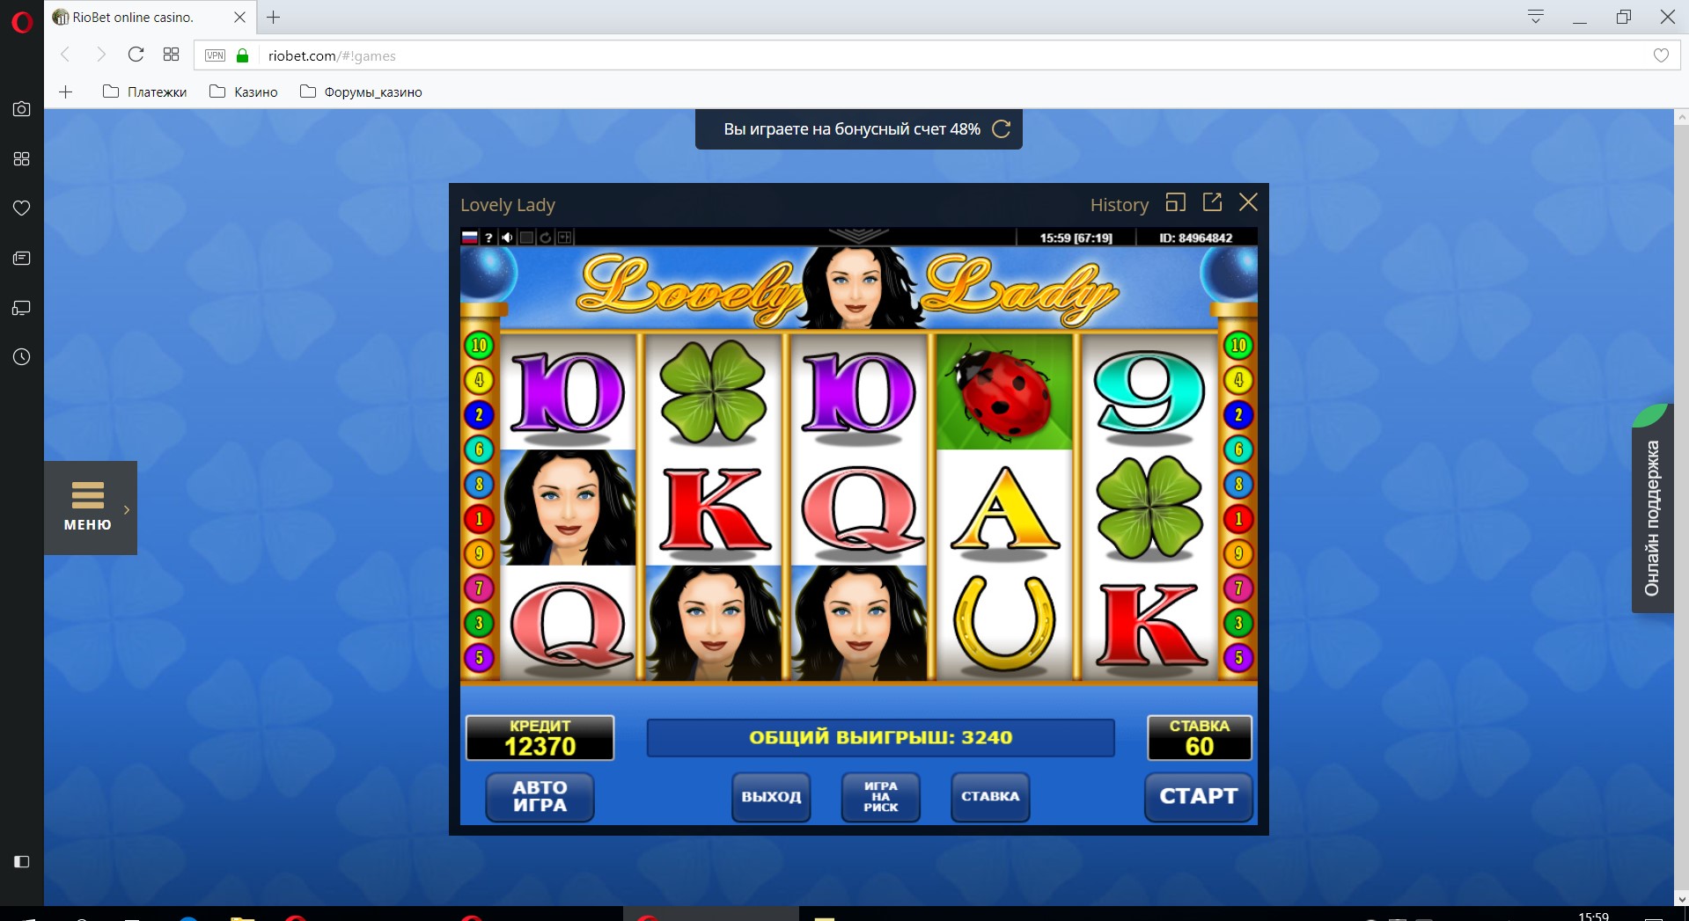
Task: Click the ВЫХОД exit button
Action: pos(771,797)
